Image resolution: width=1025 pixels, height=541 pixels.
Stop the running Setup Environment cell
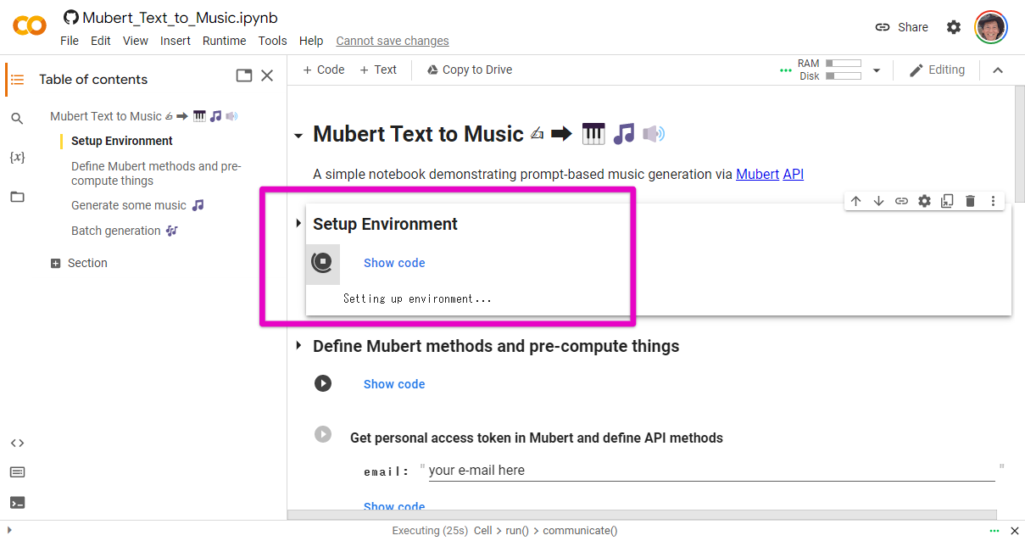(322, 263)
